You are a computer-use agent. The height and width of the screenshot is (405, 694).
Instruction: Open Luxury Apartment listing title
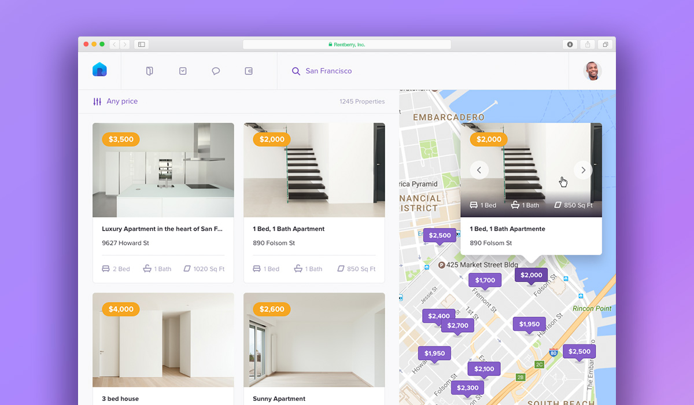(162, 229)
